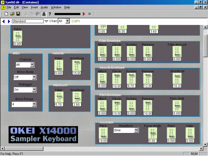Click the Open folder icon
The width and height of the screenshot is (208, 156).
point(12,14)
